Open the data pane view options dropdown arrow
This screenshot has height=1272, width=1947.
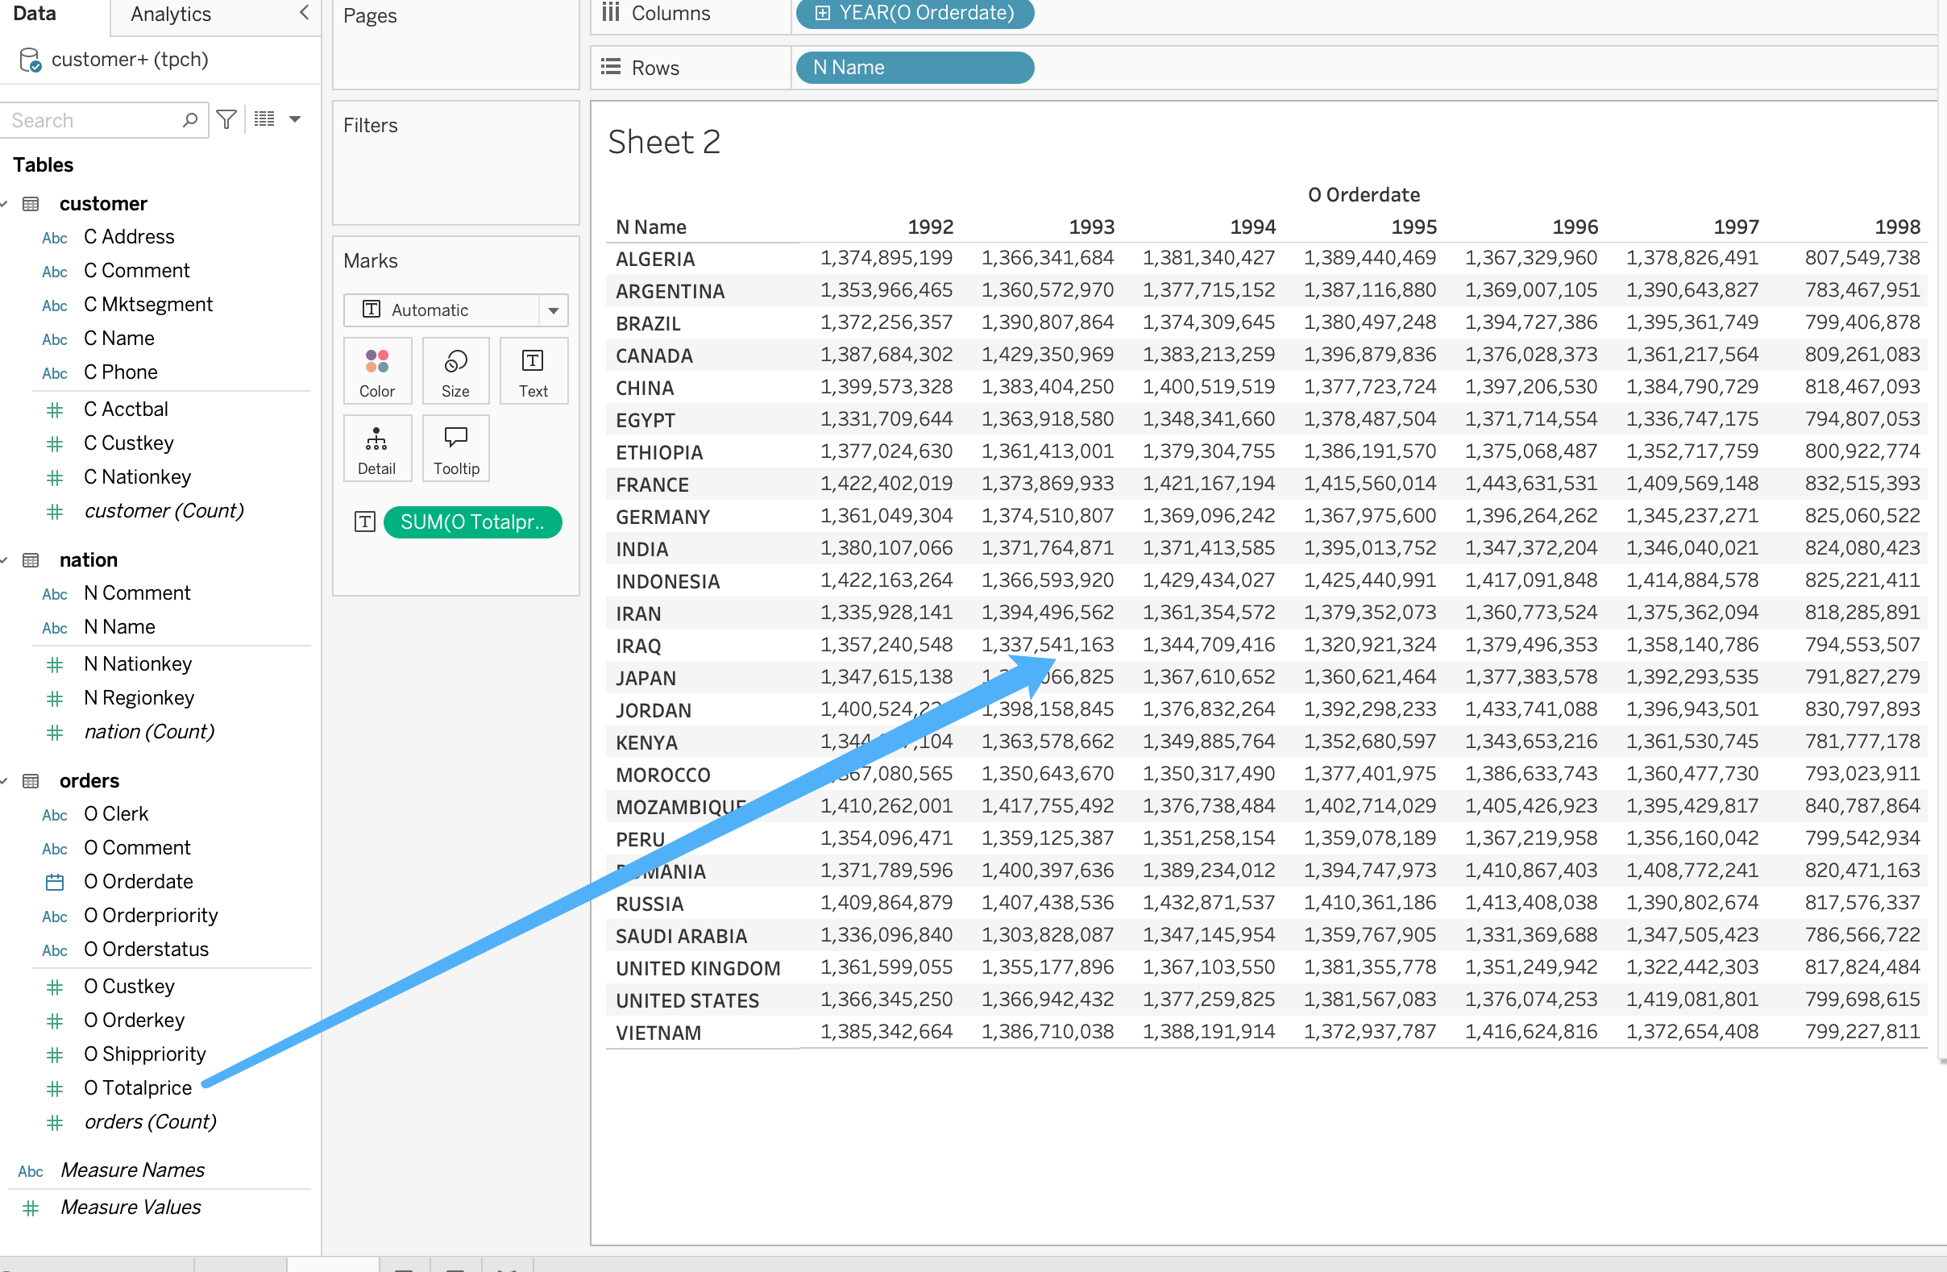295,119
